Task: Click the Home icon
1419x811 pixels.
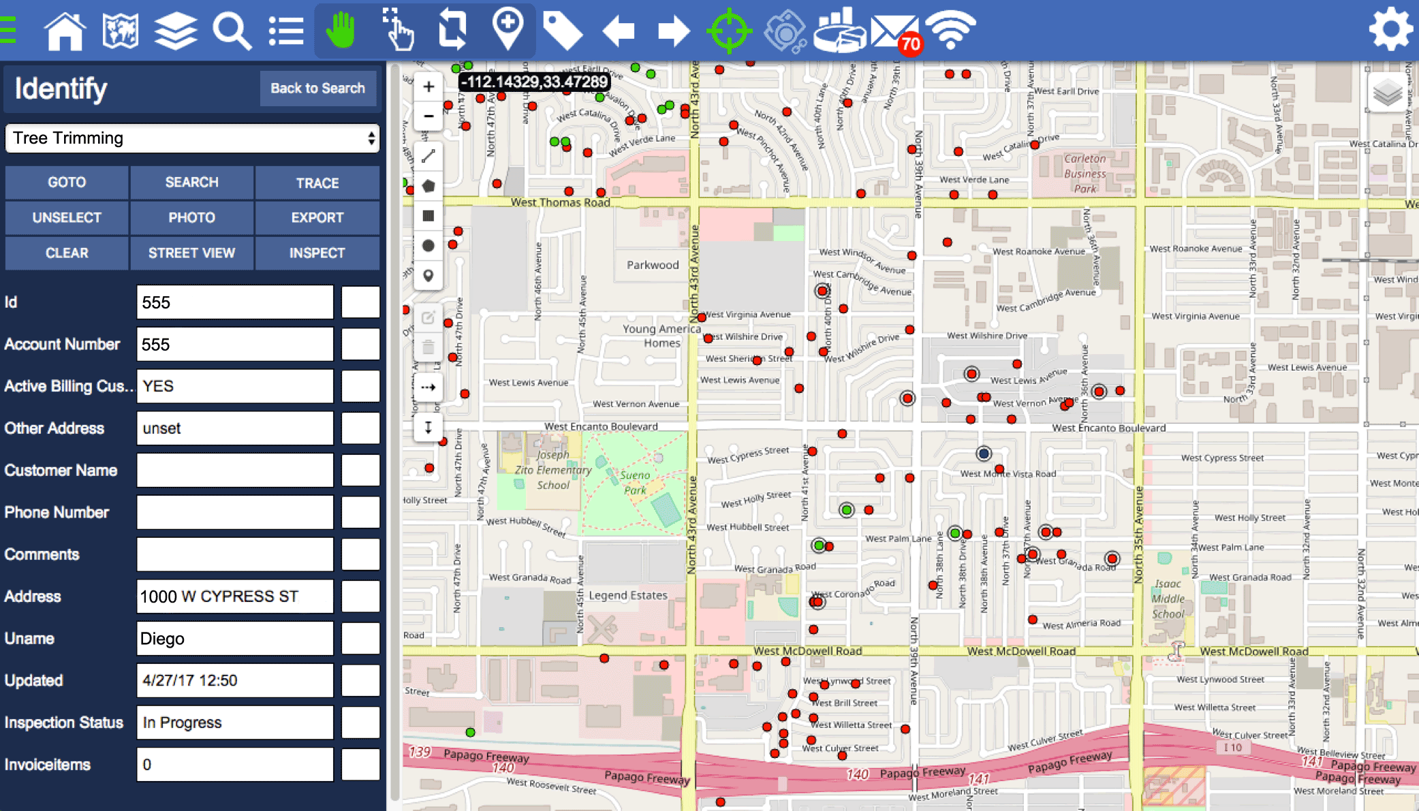Action: click(x=65, y=31)
